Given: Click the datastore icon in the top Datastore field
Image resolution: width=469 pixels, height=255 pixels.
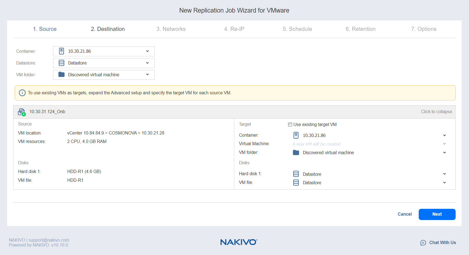Looking at the screenshot, I should (x=61, y=63).
